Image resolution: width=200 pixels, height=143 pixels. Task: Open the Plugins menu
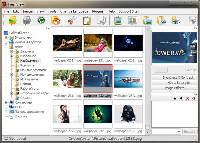pyautogui.click(x=98, y=11)
